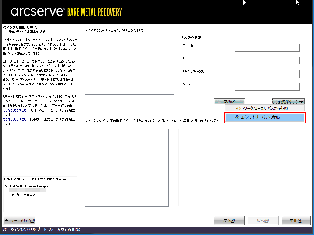Click the 参照(W) browse button label
Viewport: 314px width, 235px height.
coord(285,101)
